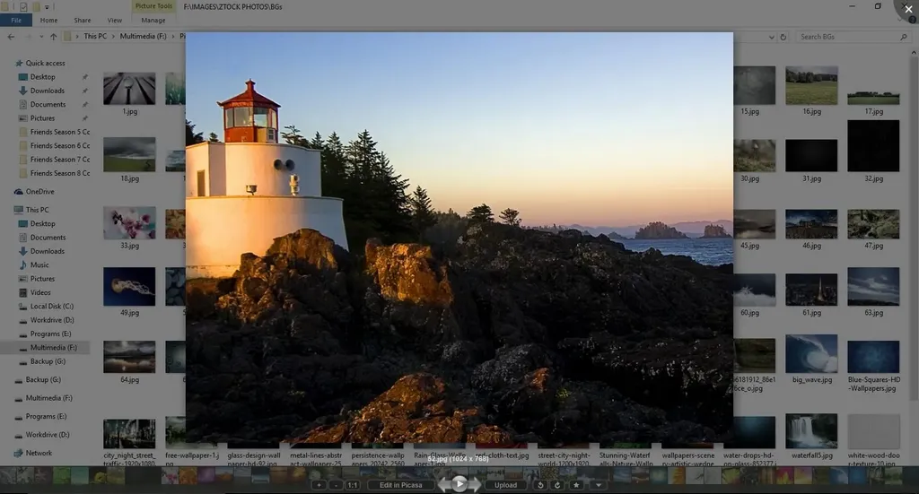Click the Upload button
The width and height of the screenshot is (919, 494).
pyautogui.click(x=506, y=485)
